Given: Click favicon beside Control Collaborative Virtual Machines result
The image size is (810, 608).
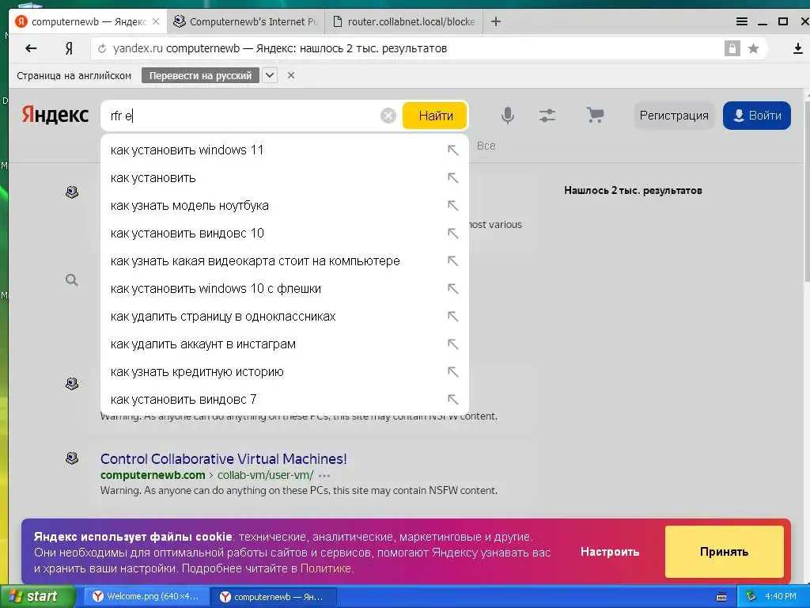Looking at the screenshot, I should click(x=72, y=458).
